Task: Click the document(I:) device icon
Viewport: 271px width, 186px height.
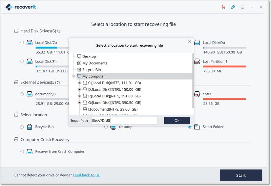Action: point(29,94)
